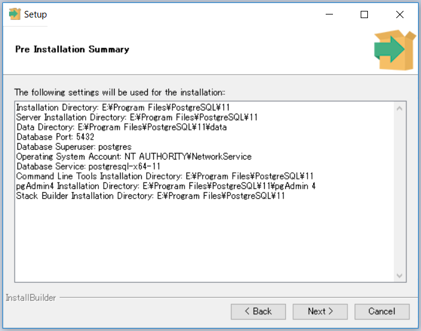Click the Database Service postgresql-x64-11 line
Viewport: 421px width, 331px height.
tap(88, 166)
